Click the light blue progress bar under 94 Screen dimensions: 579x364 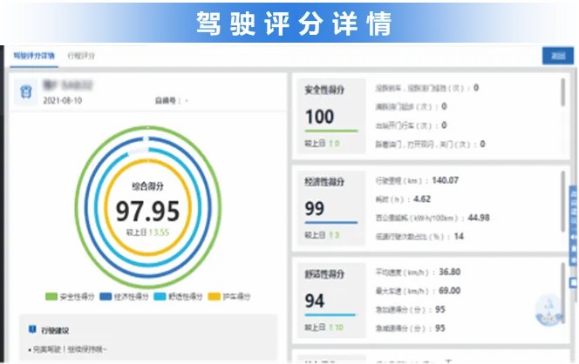click(330, 315)
